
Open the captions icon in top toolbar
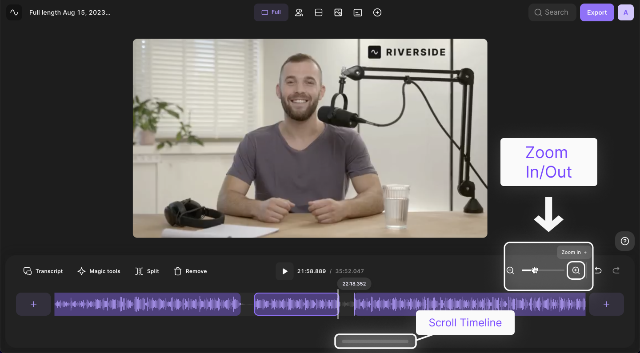pos(358,12)
